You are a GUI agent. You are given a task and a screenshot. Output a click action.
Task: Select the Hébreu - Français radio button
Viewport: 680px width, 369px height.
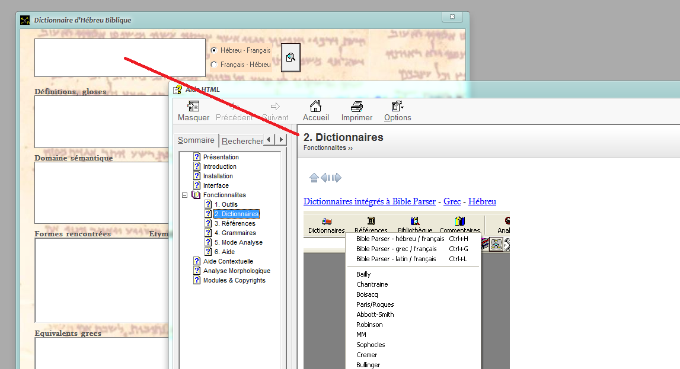point(214,50)
